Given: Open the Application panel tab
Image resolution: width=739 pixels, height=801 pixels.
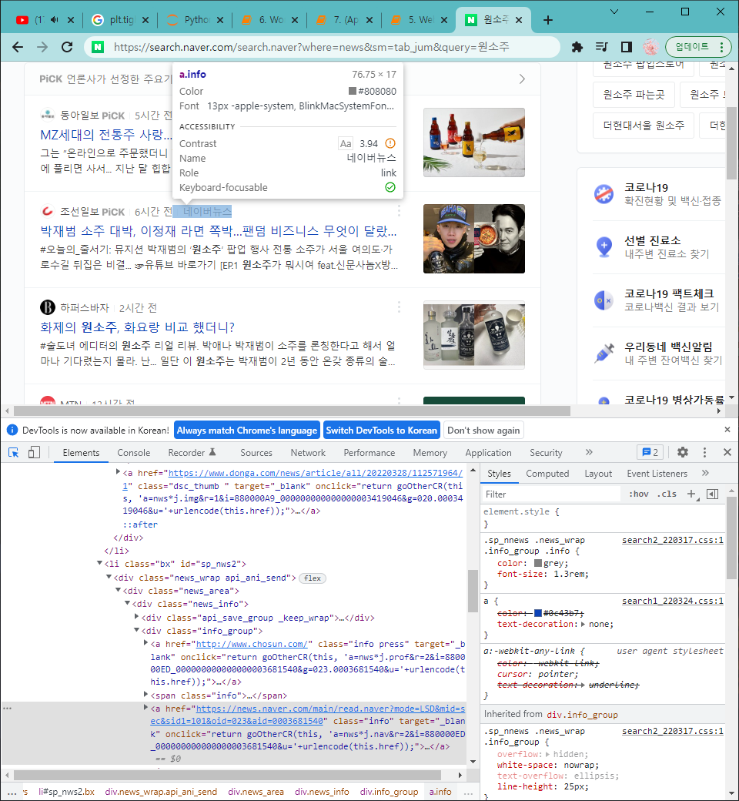Looking at the screenshot, I should click(488, 453).
